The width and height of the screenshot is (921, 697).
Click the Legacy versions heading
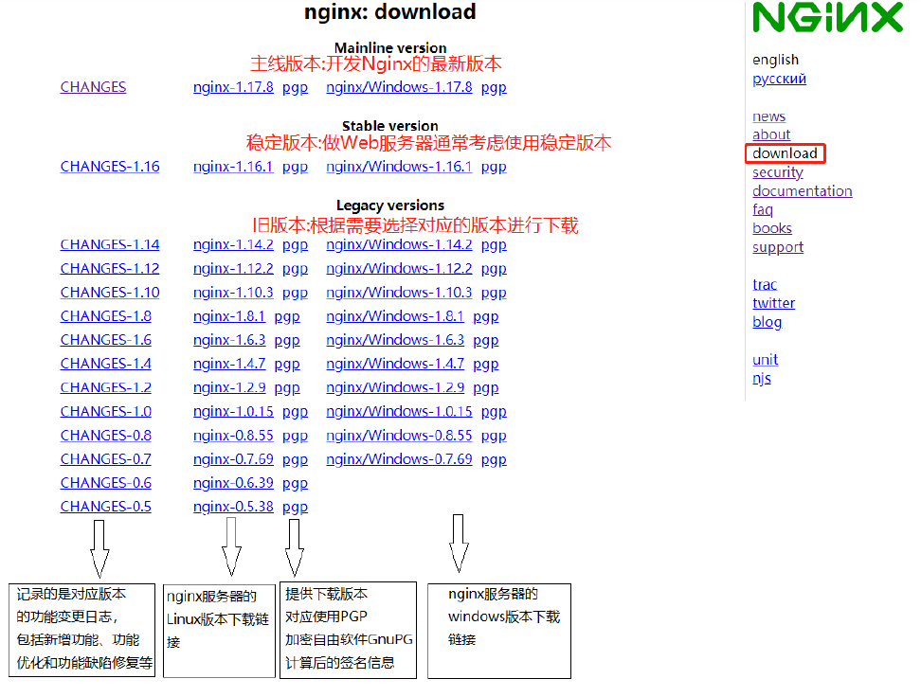(x=390, y=205)
